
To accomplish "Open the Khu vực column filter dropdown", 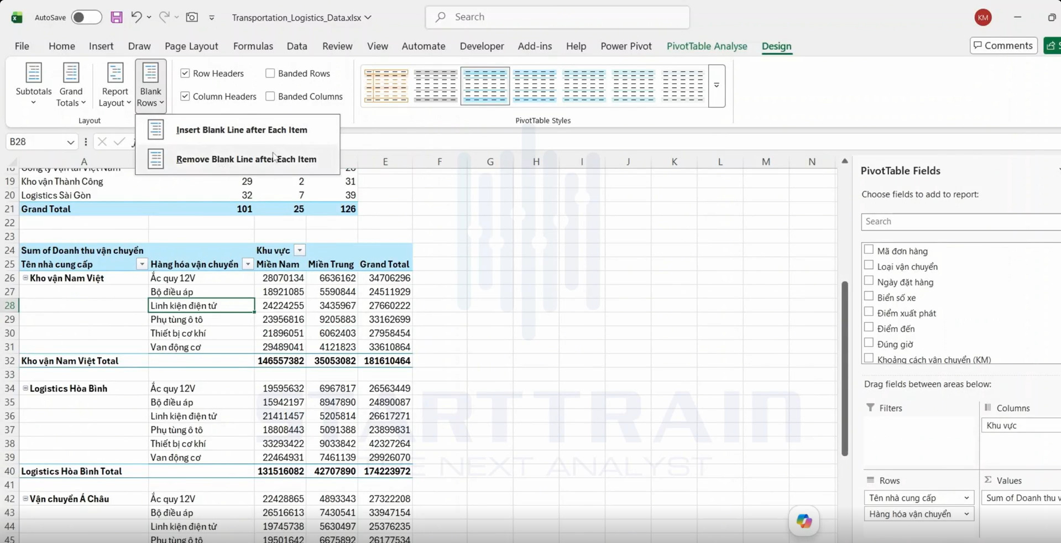I will click(300, 250).
